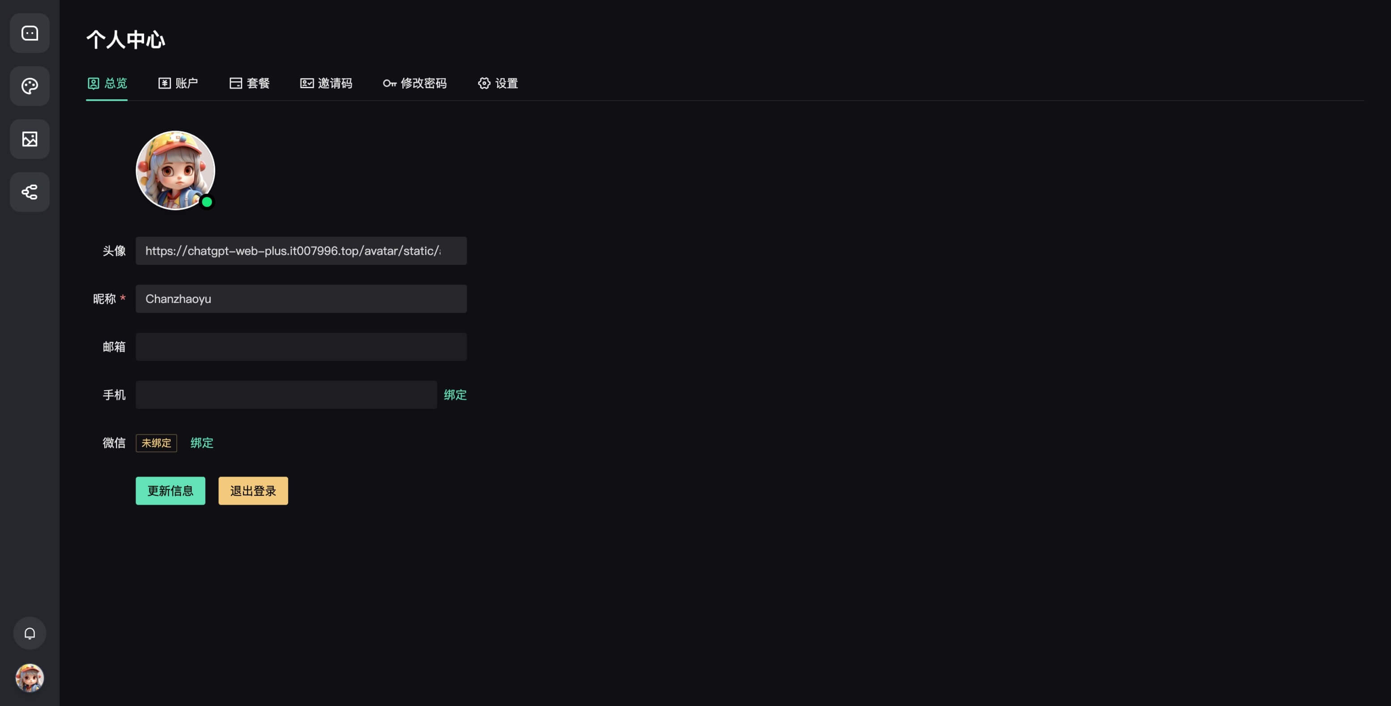The image size is (1391, 706).
Task: Click the 更新信息 button
Action: pos(170,491)
